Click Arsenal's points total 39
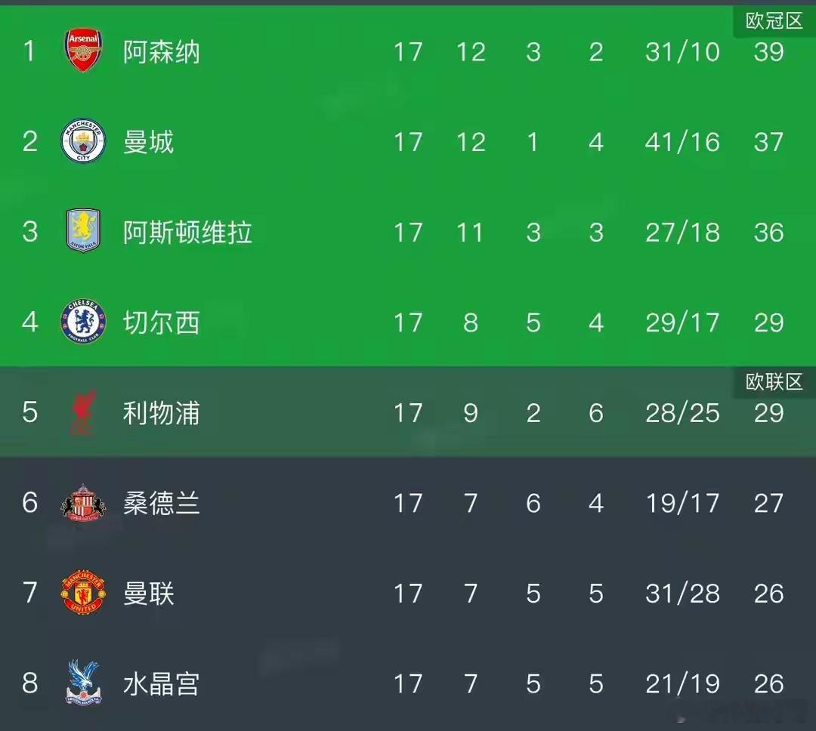The width and height of the screenshot is (816, 731). pos(768,51)
